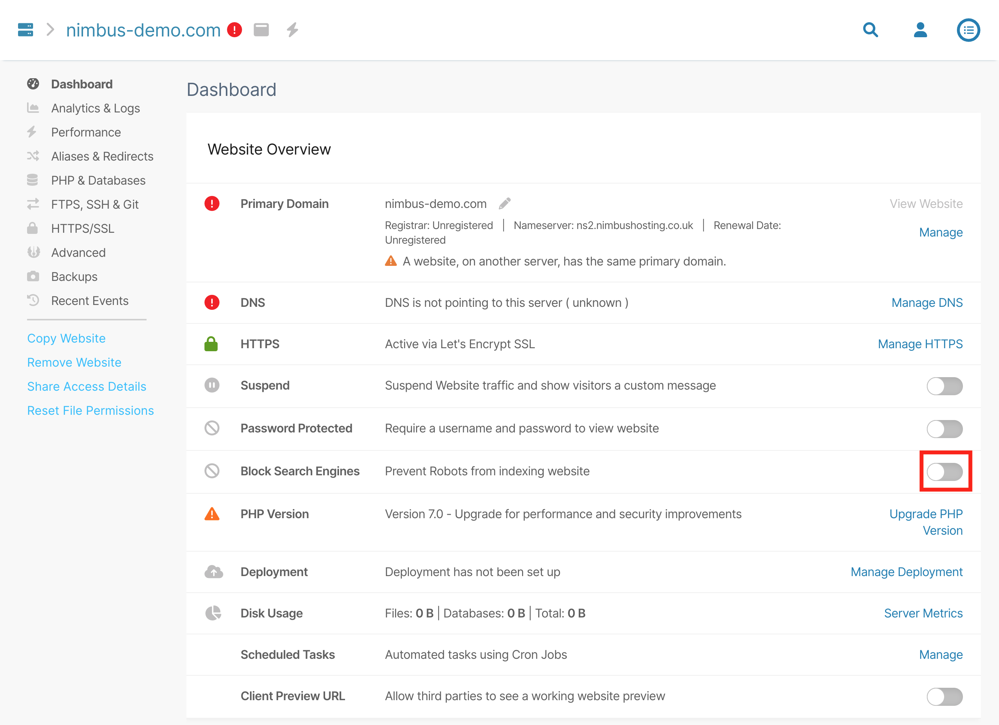
Task: Click the circular list menu icon
Action: tap(968, 30)
